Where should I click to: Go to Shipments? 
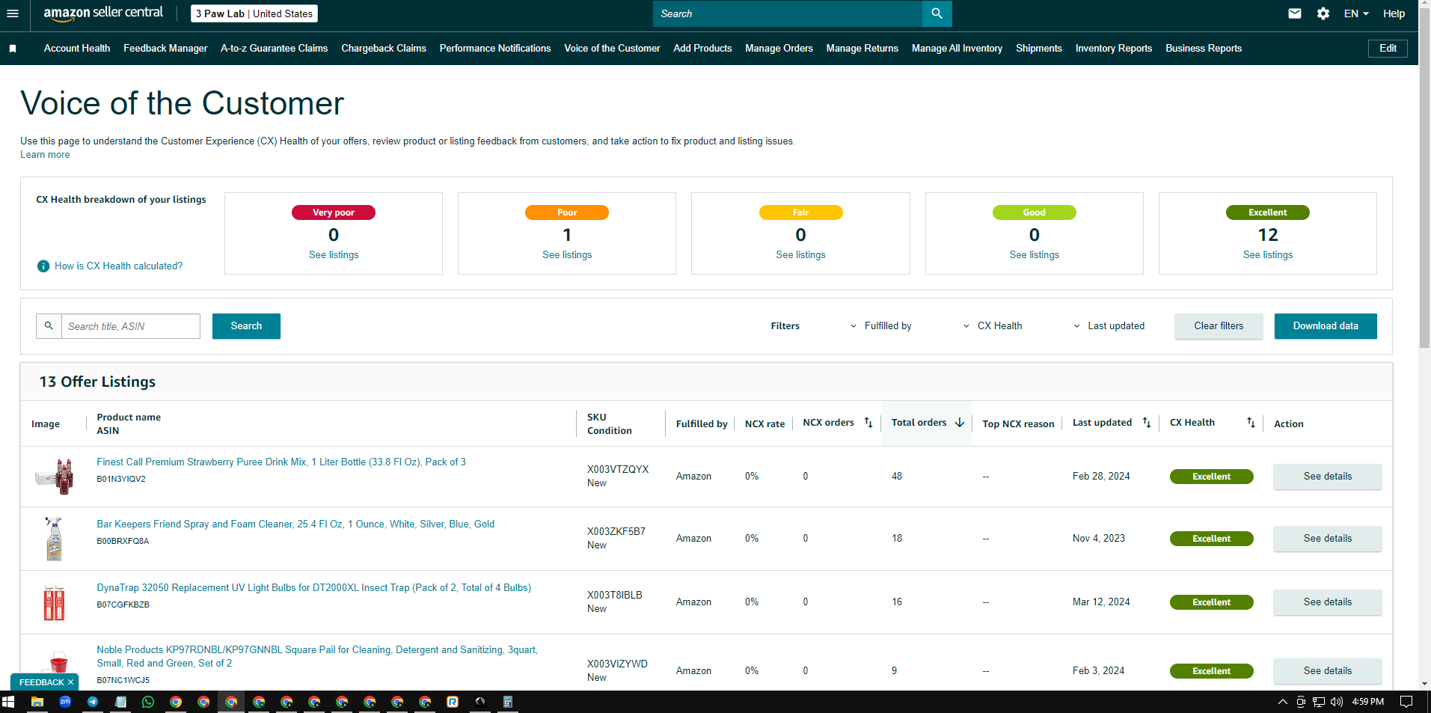click(1038, 49)
